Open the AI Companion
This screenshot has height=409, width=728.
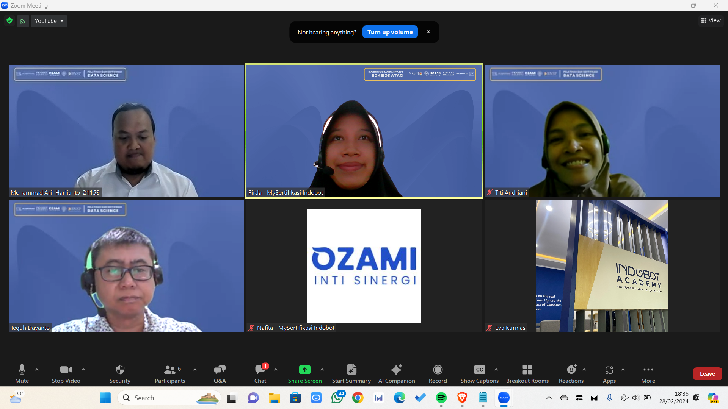click(x=397, y=374)
